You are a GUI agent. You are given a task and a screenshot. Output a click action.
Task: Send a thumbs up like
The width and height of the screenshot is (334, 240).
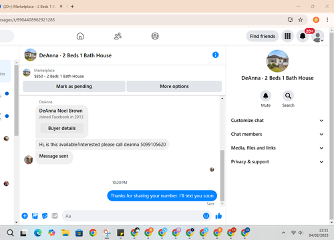pos(218,216)
